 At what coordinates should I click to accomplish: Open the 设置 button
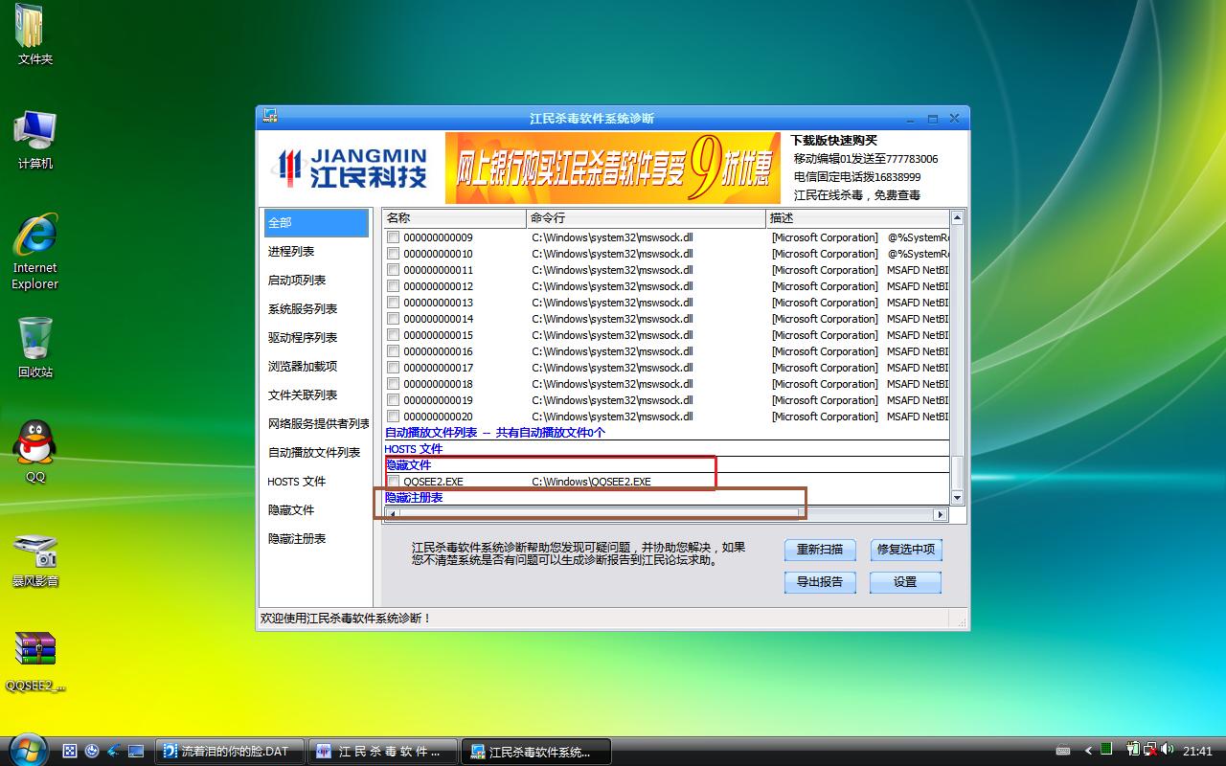click(905, 582)
